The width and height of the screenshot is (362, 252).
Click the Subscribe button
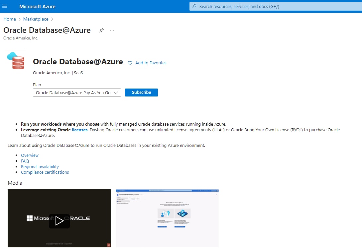click(x=141, y=93)
